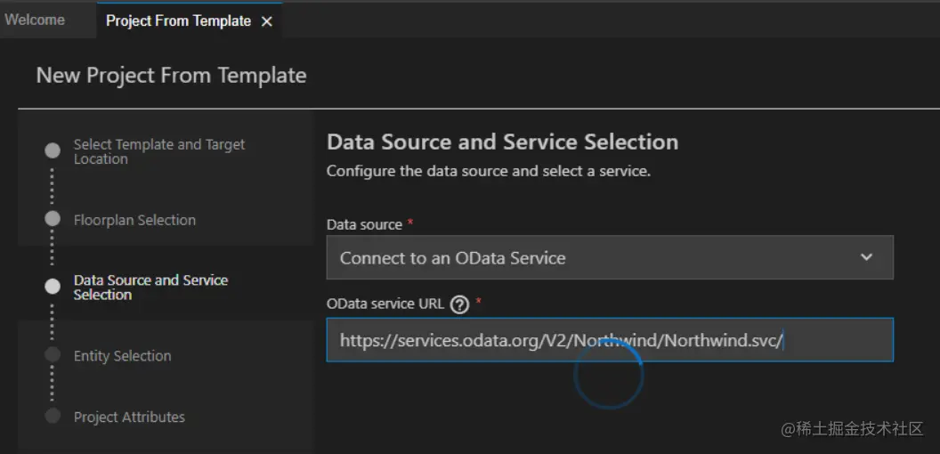Select the Project From Template tab

coord(178,20)
